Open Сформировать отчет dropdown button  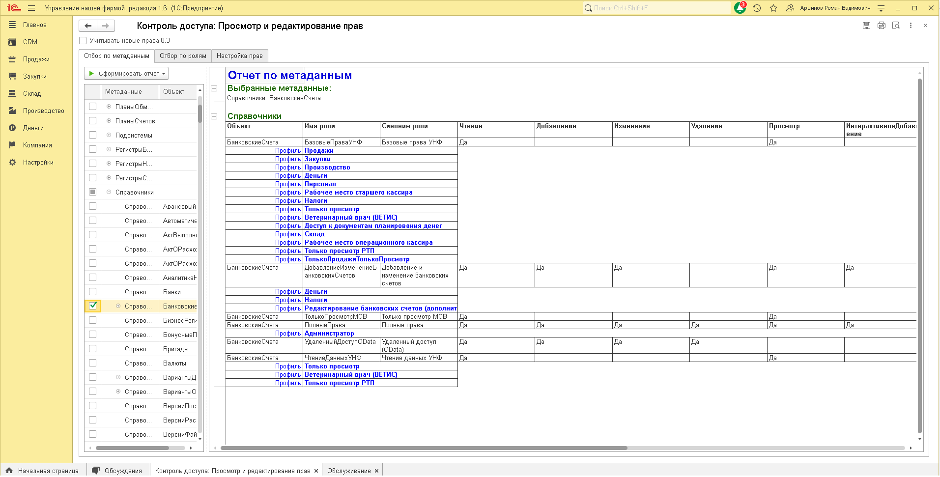126,73
